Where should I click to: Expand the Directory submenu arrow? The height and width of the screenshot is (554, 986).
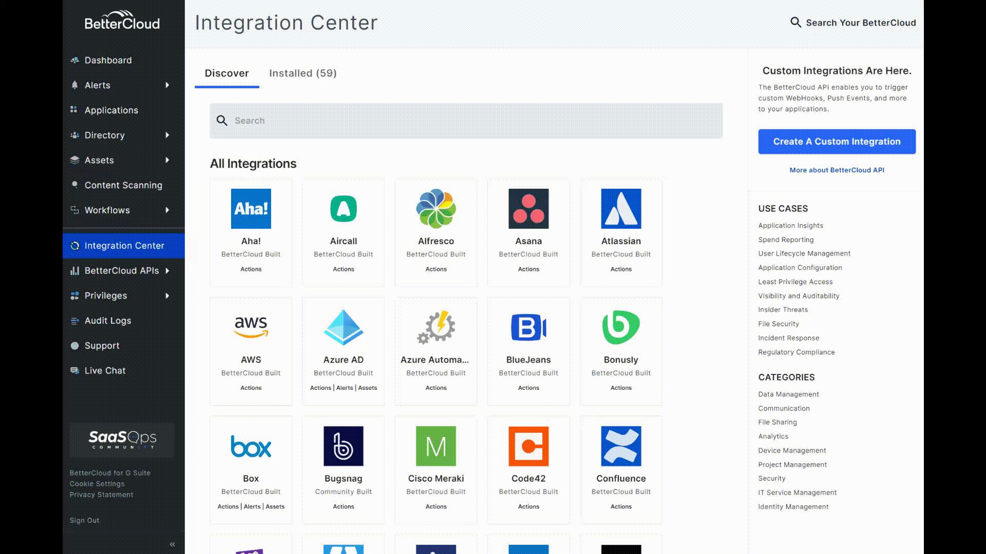pos(167,135)
